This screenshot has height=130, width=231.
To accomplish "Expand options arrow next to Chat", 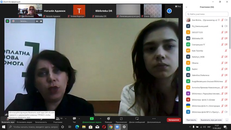I will click(79, 118).
